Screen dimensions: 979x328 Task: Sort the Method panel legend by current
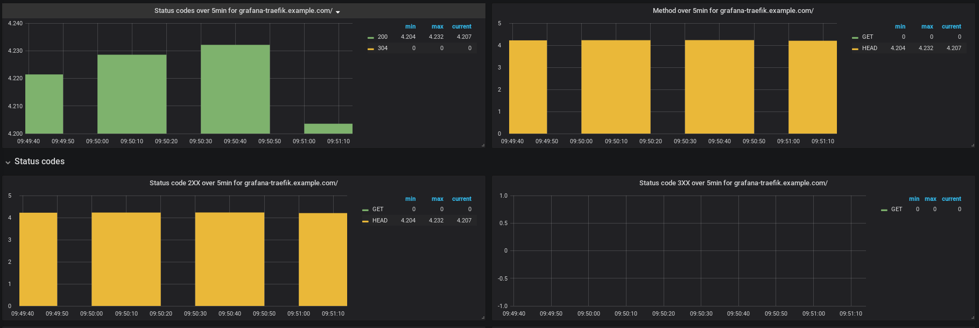952,26
